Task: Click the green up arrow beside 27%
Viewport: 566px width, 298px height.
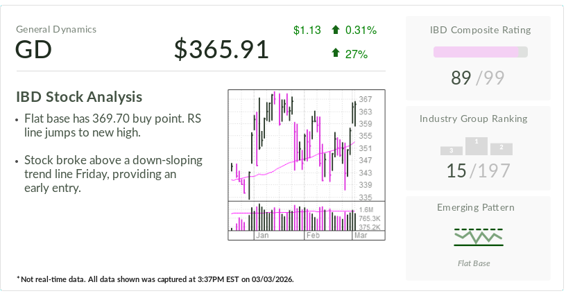Action: pyautogui.click(x=336, y=53)
